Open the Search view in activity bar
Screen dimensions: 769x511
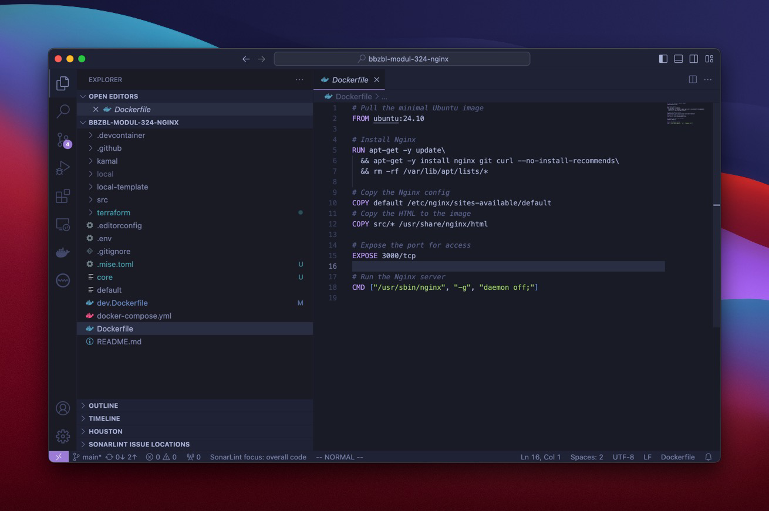point(63,111)
